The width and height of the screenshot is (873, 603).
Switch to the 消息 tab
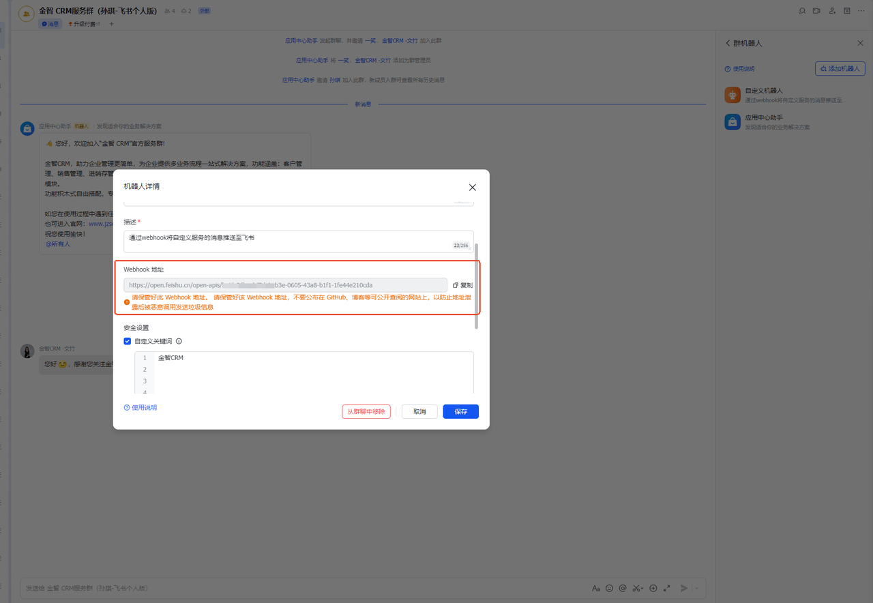(50, 24)
